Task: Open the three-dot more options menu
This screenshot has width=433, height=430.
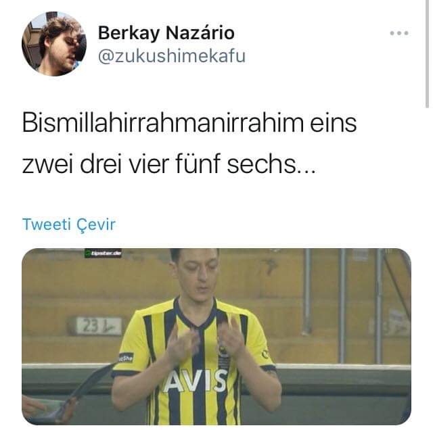Action: [x=399, y=33]
